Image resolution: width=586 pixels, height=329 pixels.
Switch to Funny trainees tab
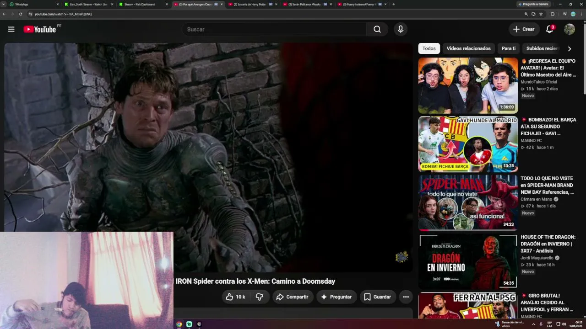[362, 4]
